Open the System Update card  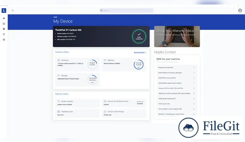(77, 103)
